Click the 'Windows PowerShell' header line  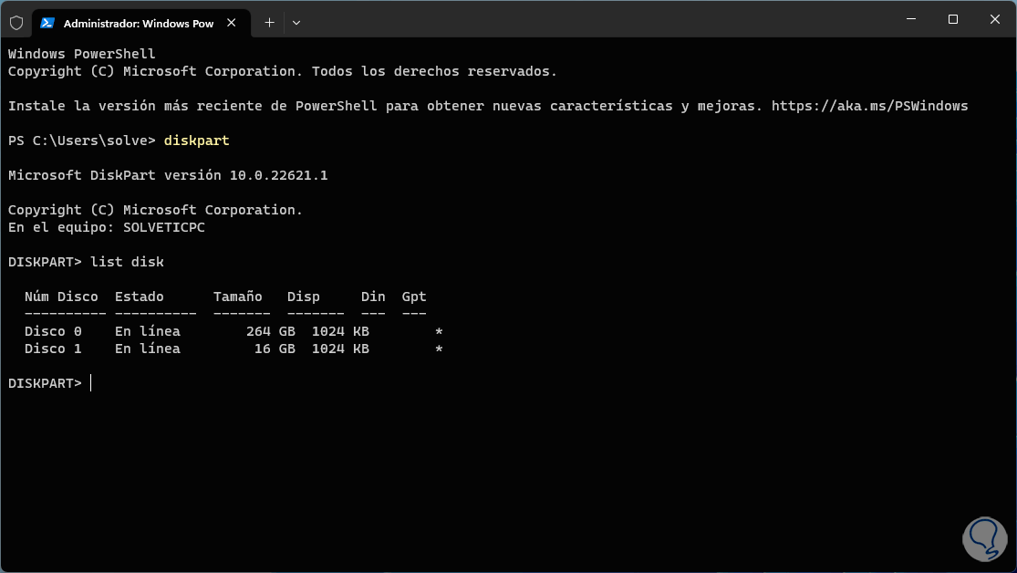pos(82,54)
